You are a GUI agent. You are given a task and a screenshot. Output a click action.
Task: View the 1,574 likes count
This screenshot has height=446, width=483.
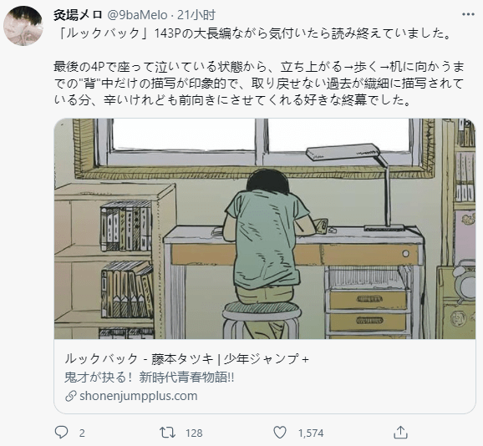(311, 433)
